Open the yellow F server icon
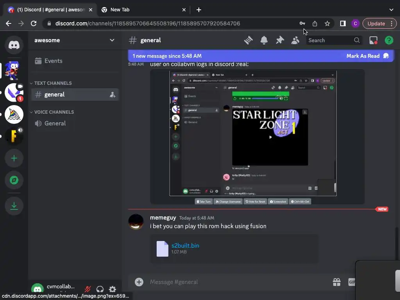The image size is (400, 300). click(14, 136)
